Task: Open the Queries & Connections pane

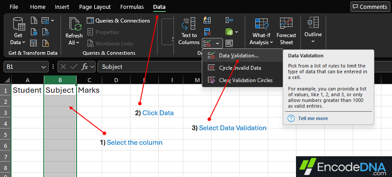Action: click(x=119, y=21)
